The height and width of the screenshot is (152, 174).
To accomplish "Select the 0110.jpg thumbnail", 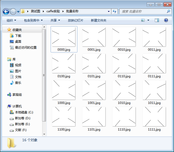I will pyautogui.click(x=124, y=63).
